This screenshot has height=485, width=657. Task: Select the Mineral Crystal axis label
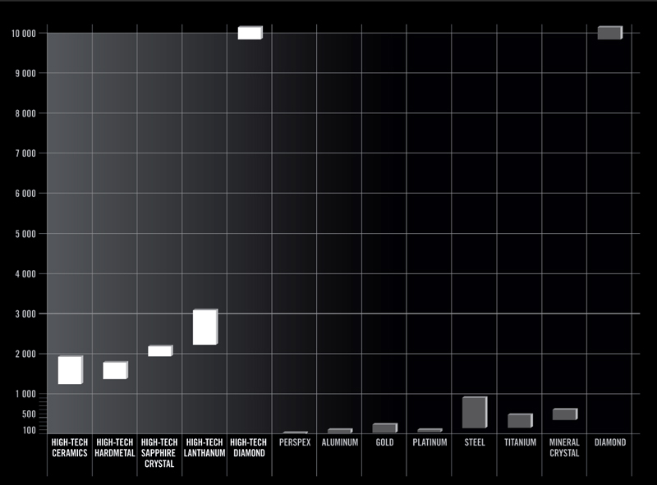[564, 447]
